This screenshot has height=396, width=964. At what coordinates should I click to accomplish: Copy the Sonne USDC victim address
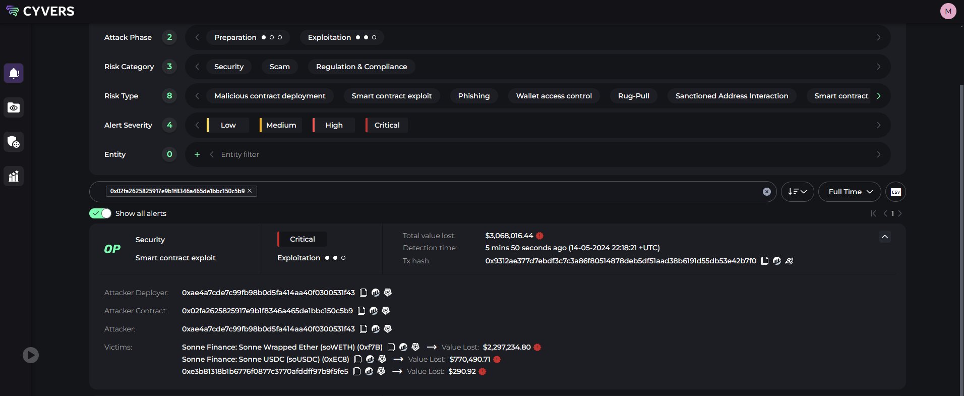357,359
